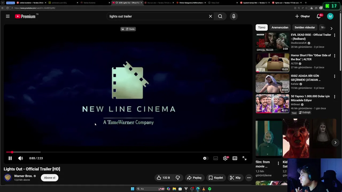Share the video with Paylaş
The height and width of the screenshot is (192, 342).
click(194, 178)
